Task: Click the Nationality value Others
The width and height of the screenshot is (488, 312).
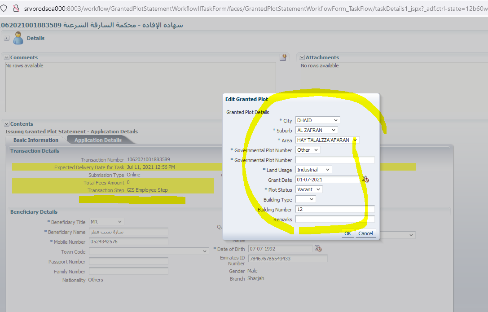Action: [96, 280]
